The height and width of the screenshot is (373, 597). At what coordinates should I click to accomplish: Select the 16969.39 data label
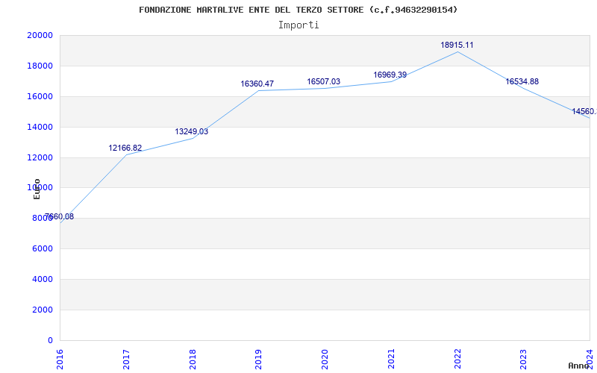[390, 75]
